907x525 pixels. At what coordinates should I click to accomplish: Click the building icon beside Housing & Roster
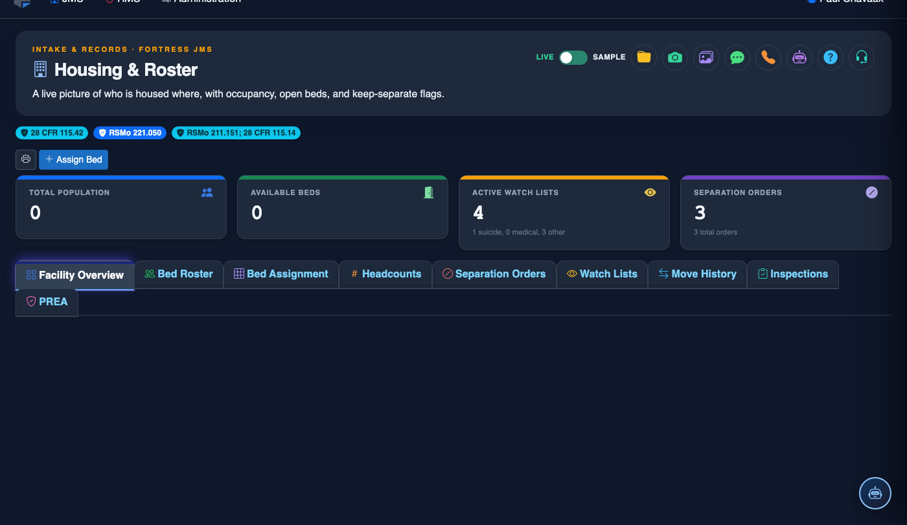coord(40,69)
